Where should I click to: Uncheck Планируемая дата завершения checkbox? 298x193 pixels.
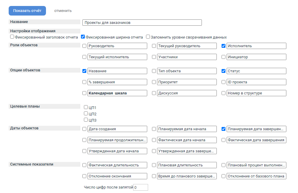223,129
